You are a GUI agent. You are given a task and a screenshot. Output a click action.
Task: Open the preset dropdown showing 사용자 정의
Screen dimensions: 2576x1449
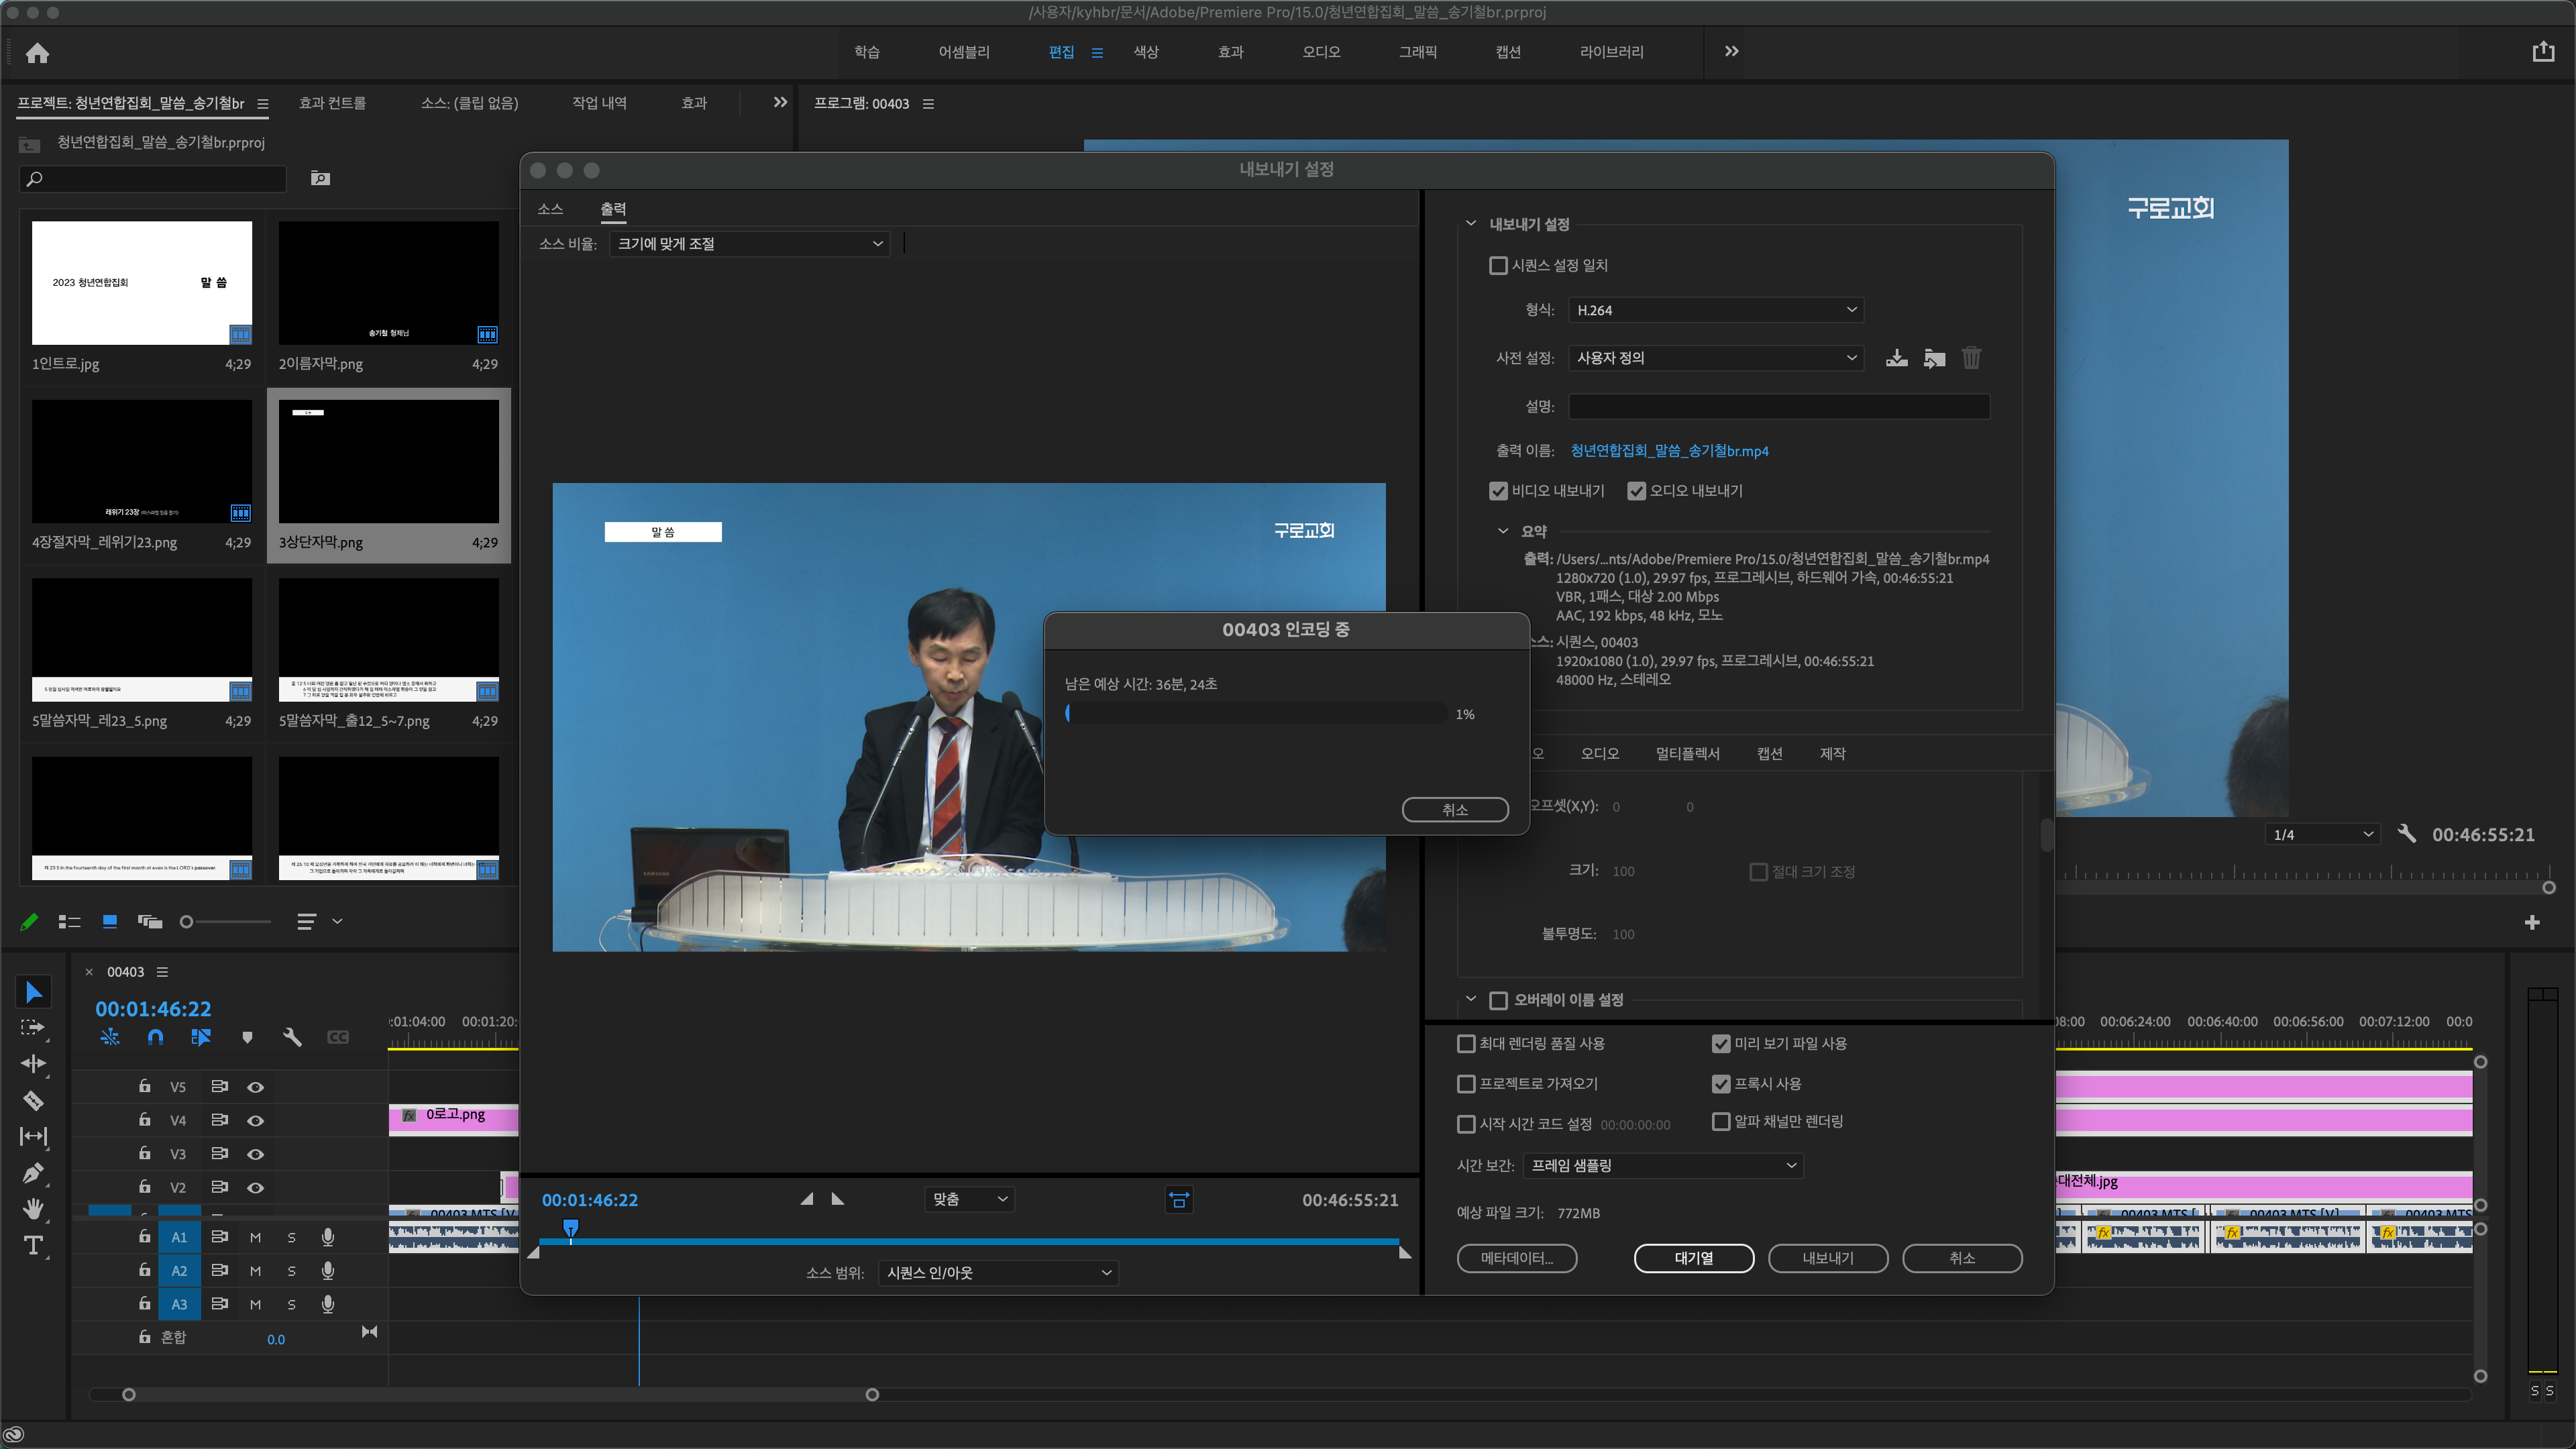coord(1716,358)
